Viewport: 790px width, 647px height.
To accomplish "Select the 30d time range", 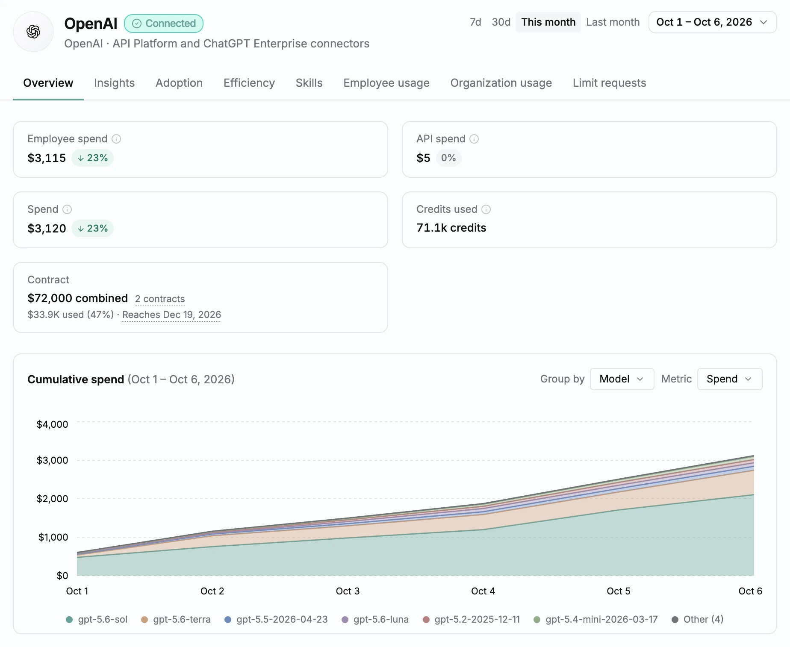I will click(501, 22).
